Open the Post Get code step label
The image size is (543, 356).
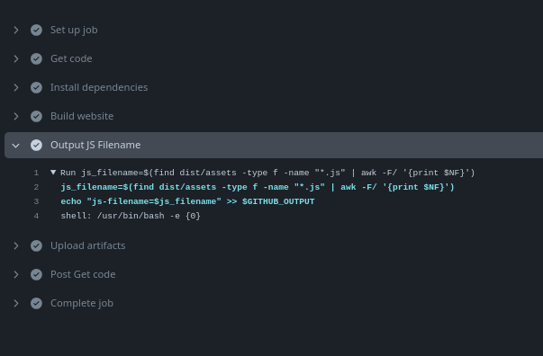pyautogui.click(x=83, y=274)
